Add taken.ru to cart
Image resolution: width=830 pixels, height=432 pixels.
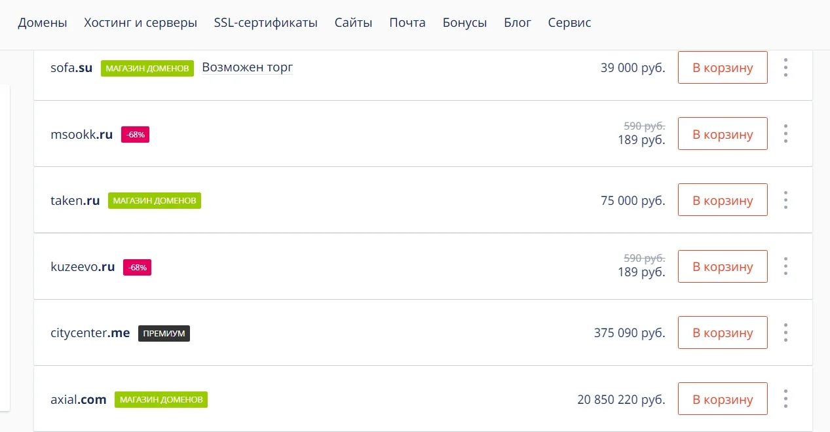[x=722, y=200]
